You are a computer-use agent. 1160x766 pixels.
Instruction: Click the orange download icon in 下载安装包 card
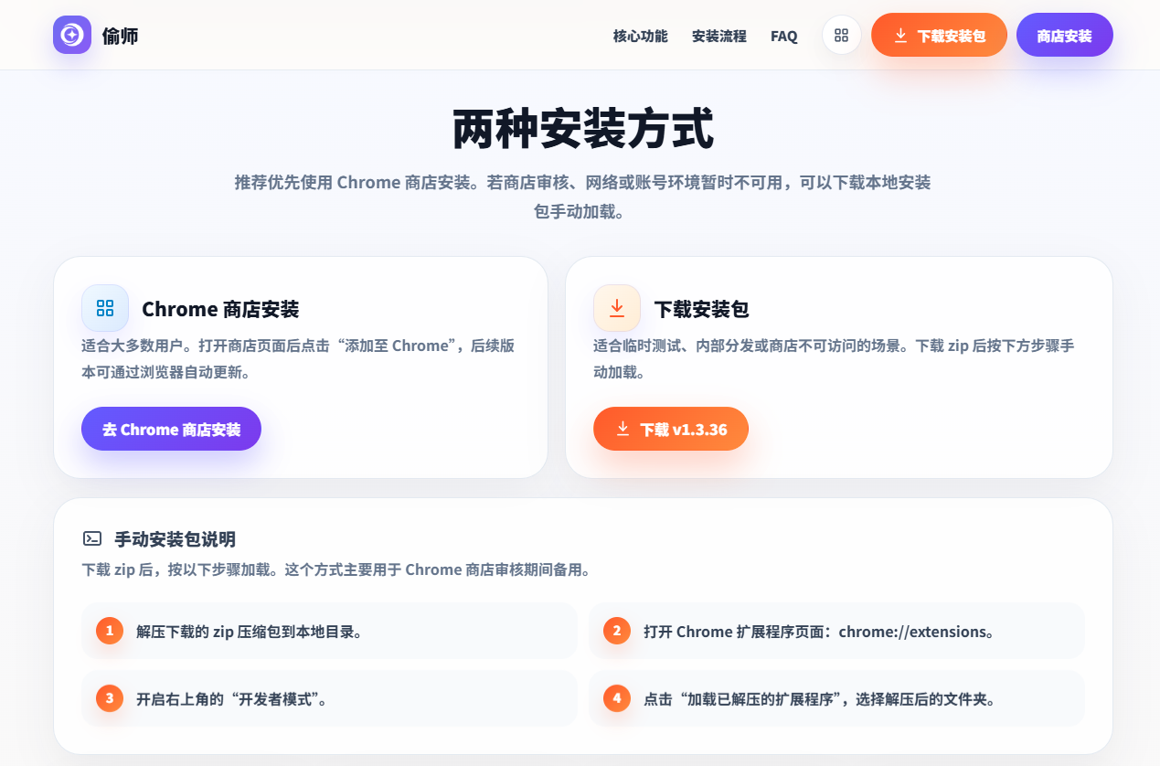[617, 308]
